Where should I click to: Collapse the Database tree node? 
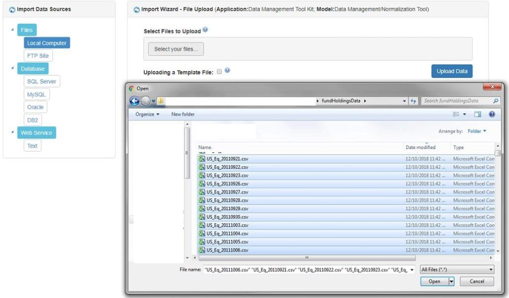[x=12, y=69]
